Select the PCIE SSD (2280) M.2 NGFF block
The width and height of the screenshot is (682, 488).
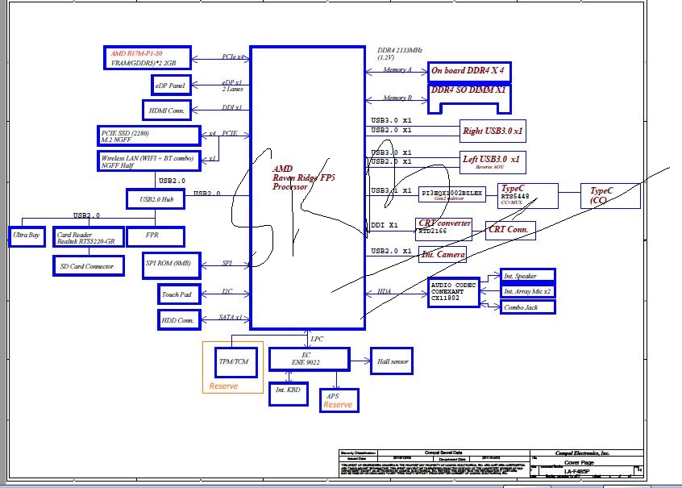(149, 136)
